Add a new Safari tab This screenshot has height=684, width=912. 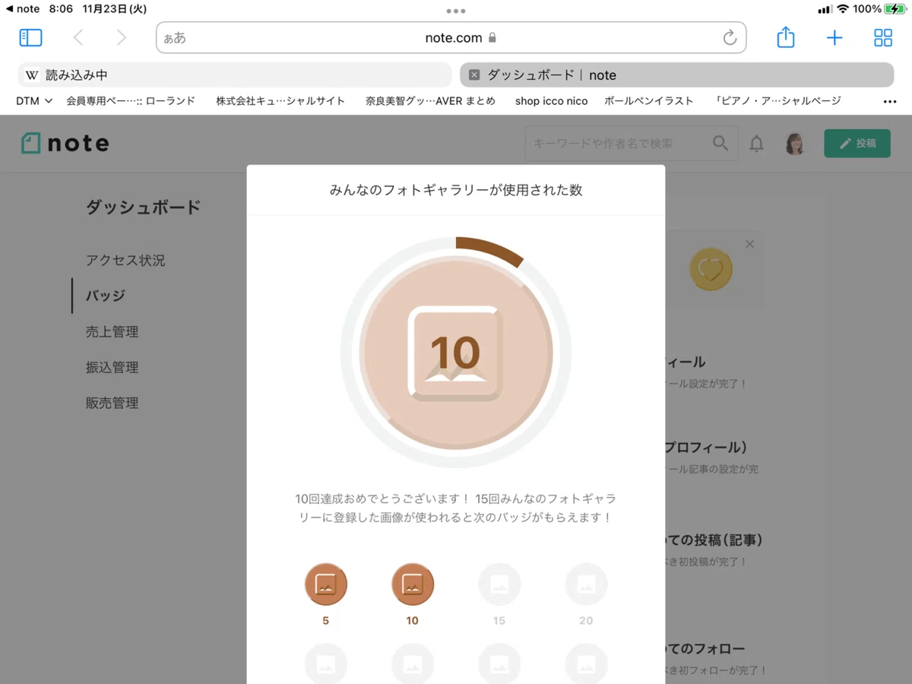coord(834,38)
